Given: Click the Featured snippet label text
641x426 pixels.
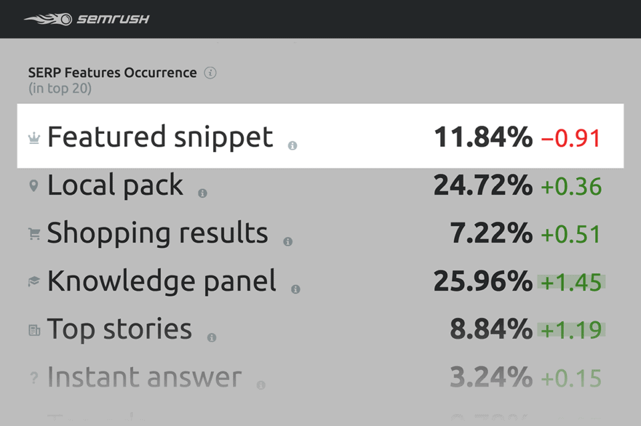Looking at the screenshot, I should point(160,137).
